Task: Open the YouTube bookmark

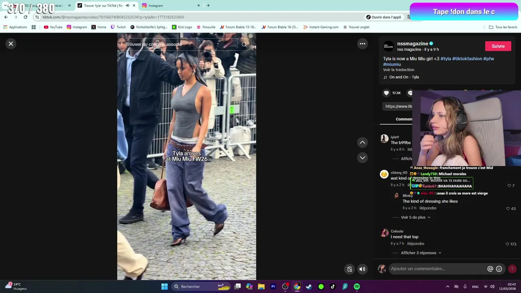Action: tap(53, 27)
